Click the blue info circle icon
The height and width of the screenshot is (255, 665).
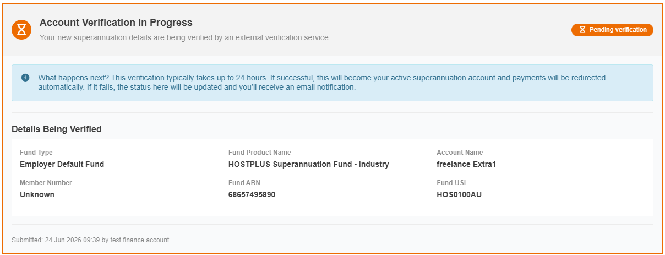click(25, 78)
